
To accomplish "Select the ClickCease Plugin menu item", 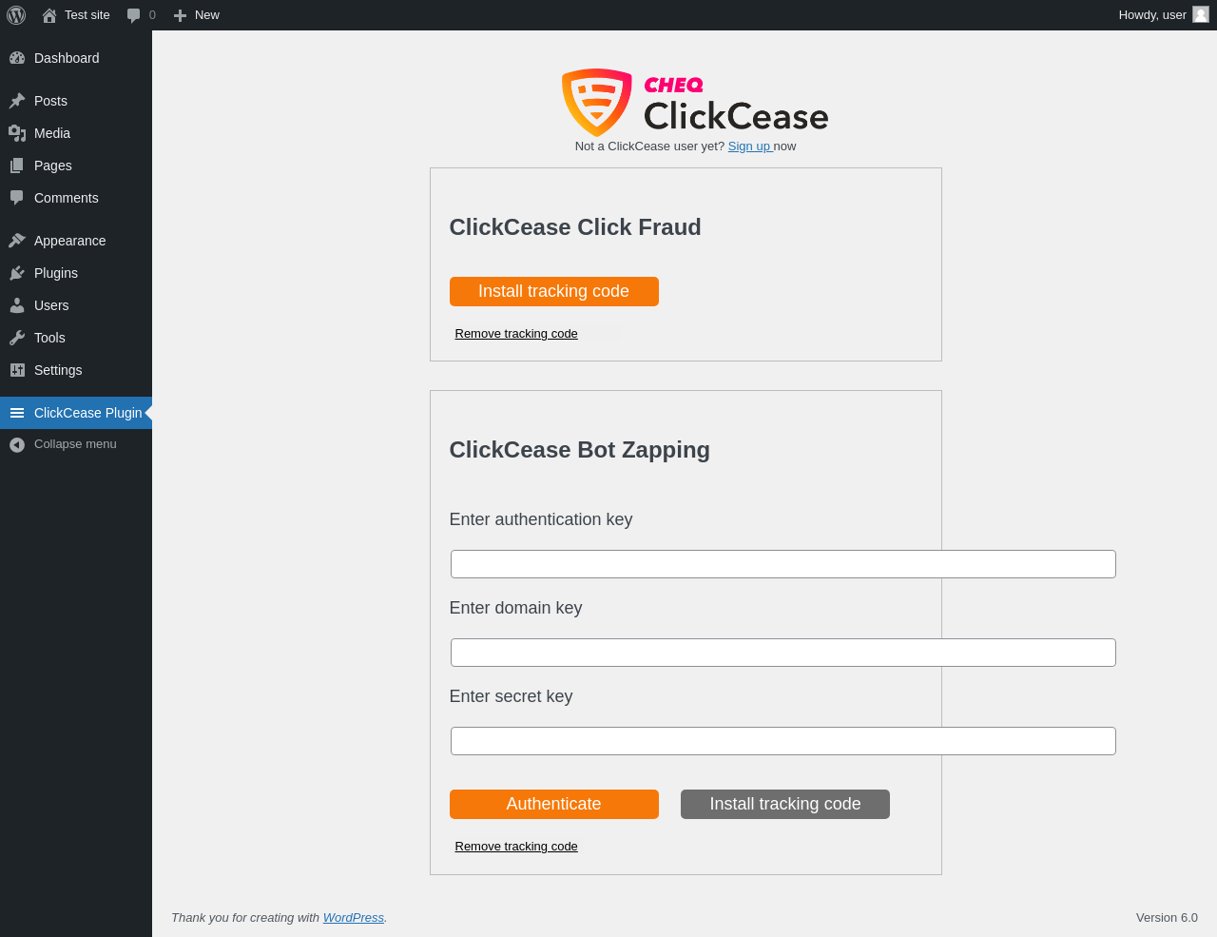I will point(76,413).
